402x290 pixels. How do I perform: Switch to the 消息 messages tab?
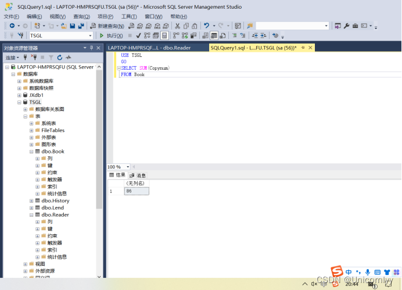click(x=138, y=176)
